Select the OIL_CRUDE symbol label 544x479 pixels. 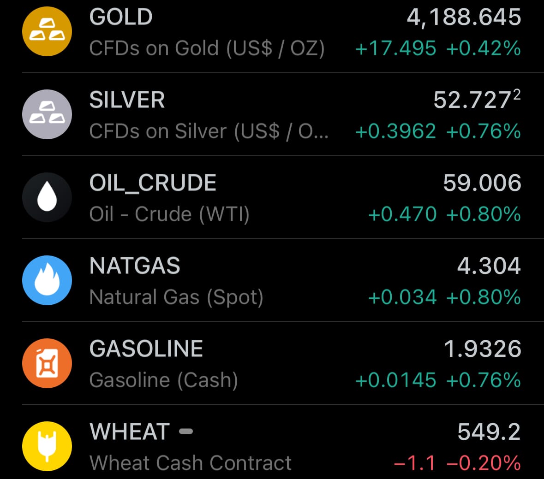(153, 183)
